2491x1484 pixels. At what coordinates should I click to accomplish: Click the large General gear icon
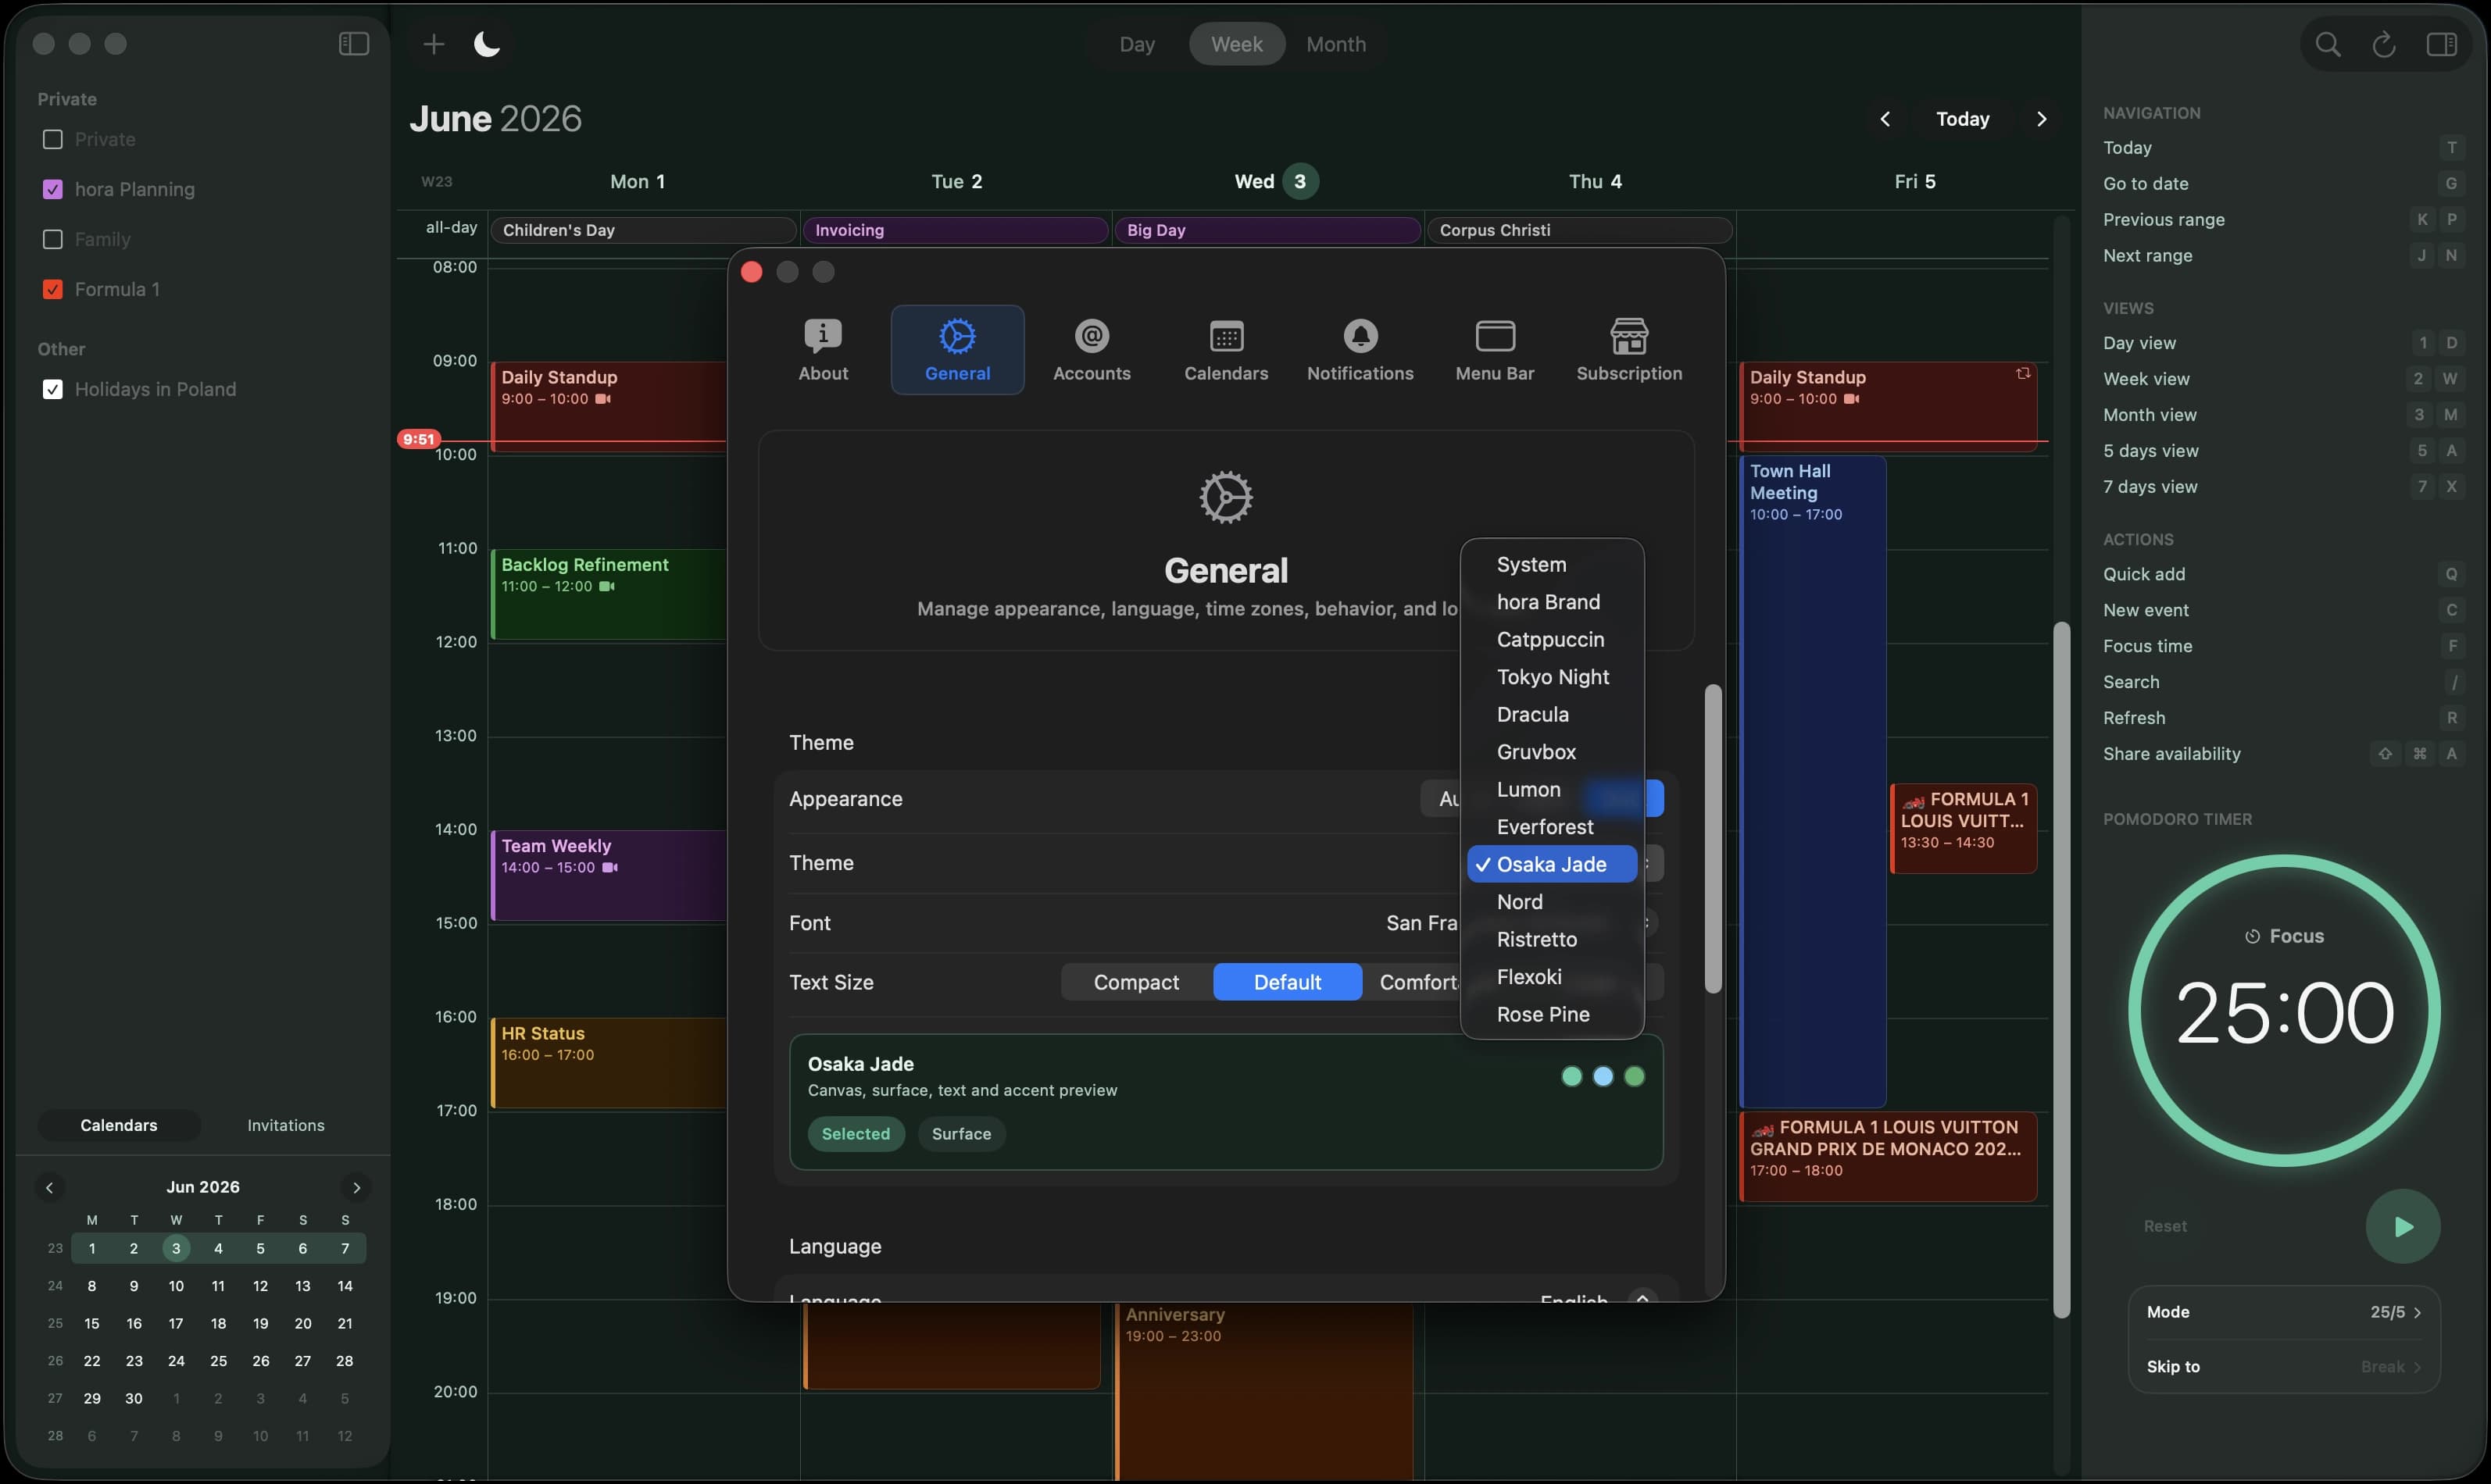coord(1225,497)
